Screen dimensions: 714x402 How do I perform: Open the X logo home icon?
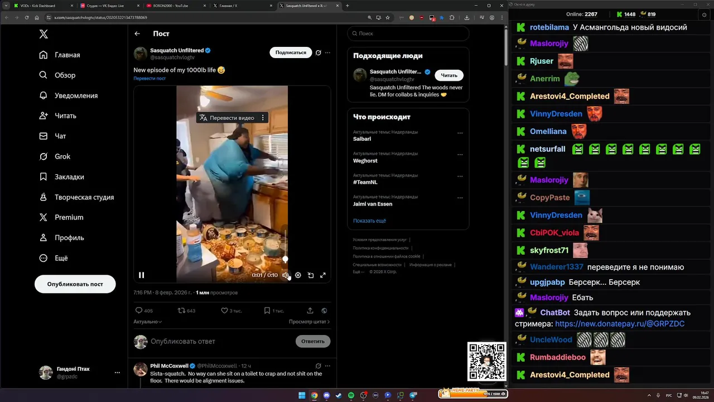tap(44, 34)
